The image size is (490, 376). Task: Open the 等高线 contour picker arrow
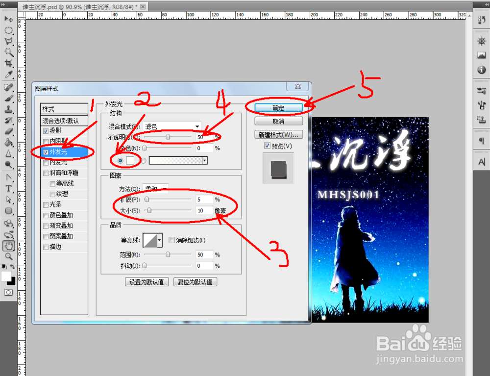tap(160, 240)
